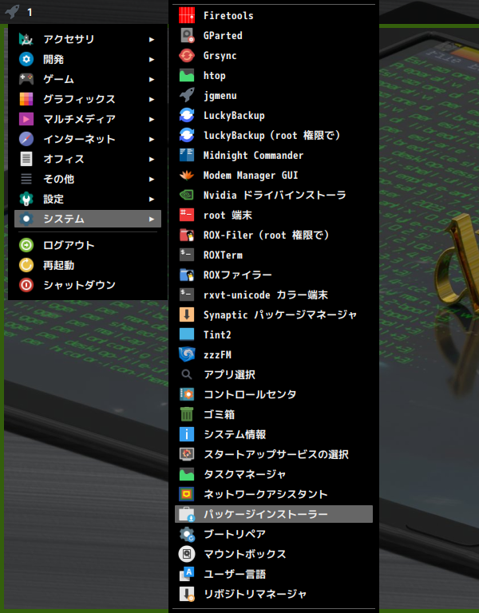Click the ネットワークアシスタント icon
The image size is (479, 613).
point(187,494)
